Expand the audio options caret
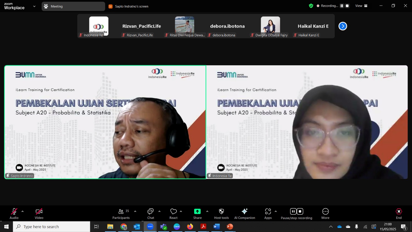Viewport: 412px width, 232px height. coord(23,211)
